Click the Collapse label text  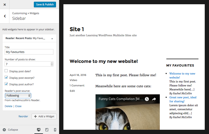click(x=13, y=130)
